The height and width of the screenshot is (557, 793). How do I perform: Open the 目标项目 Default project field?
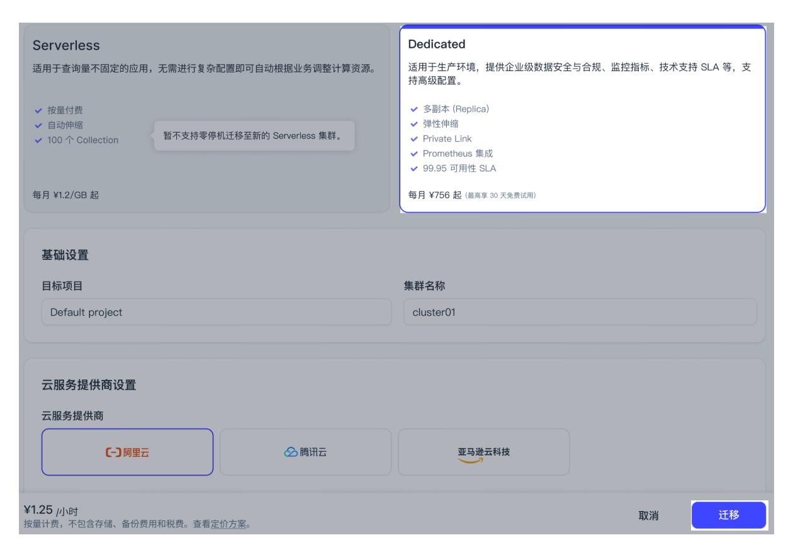217,312
